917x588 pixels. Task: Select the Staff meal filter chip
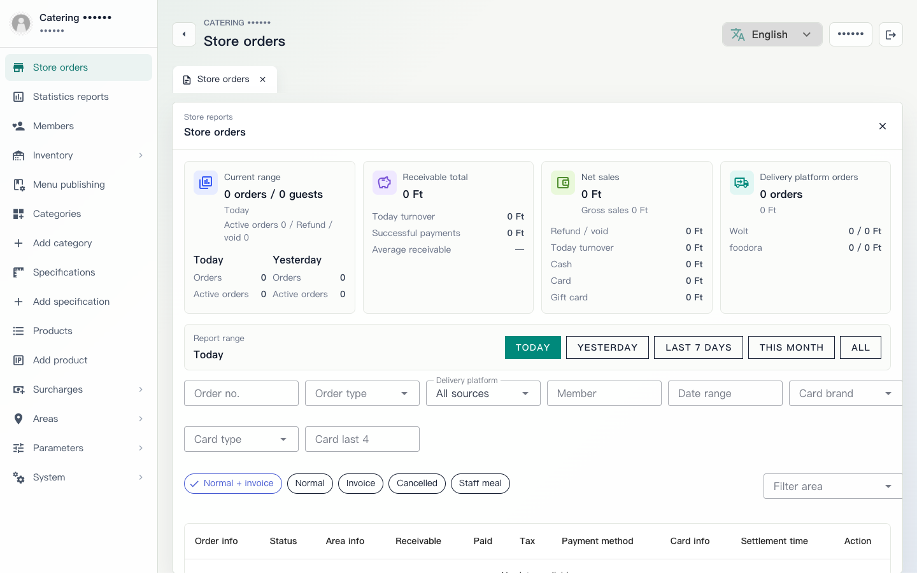point(480,484)
